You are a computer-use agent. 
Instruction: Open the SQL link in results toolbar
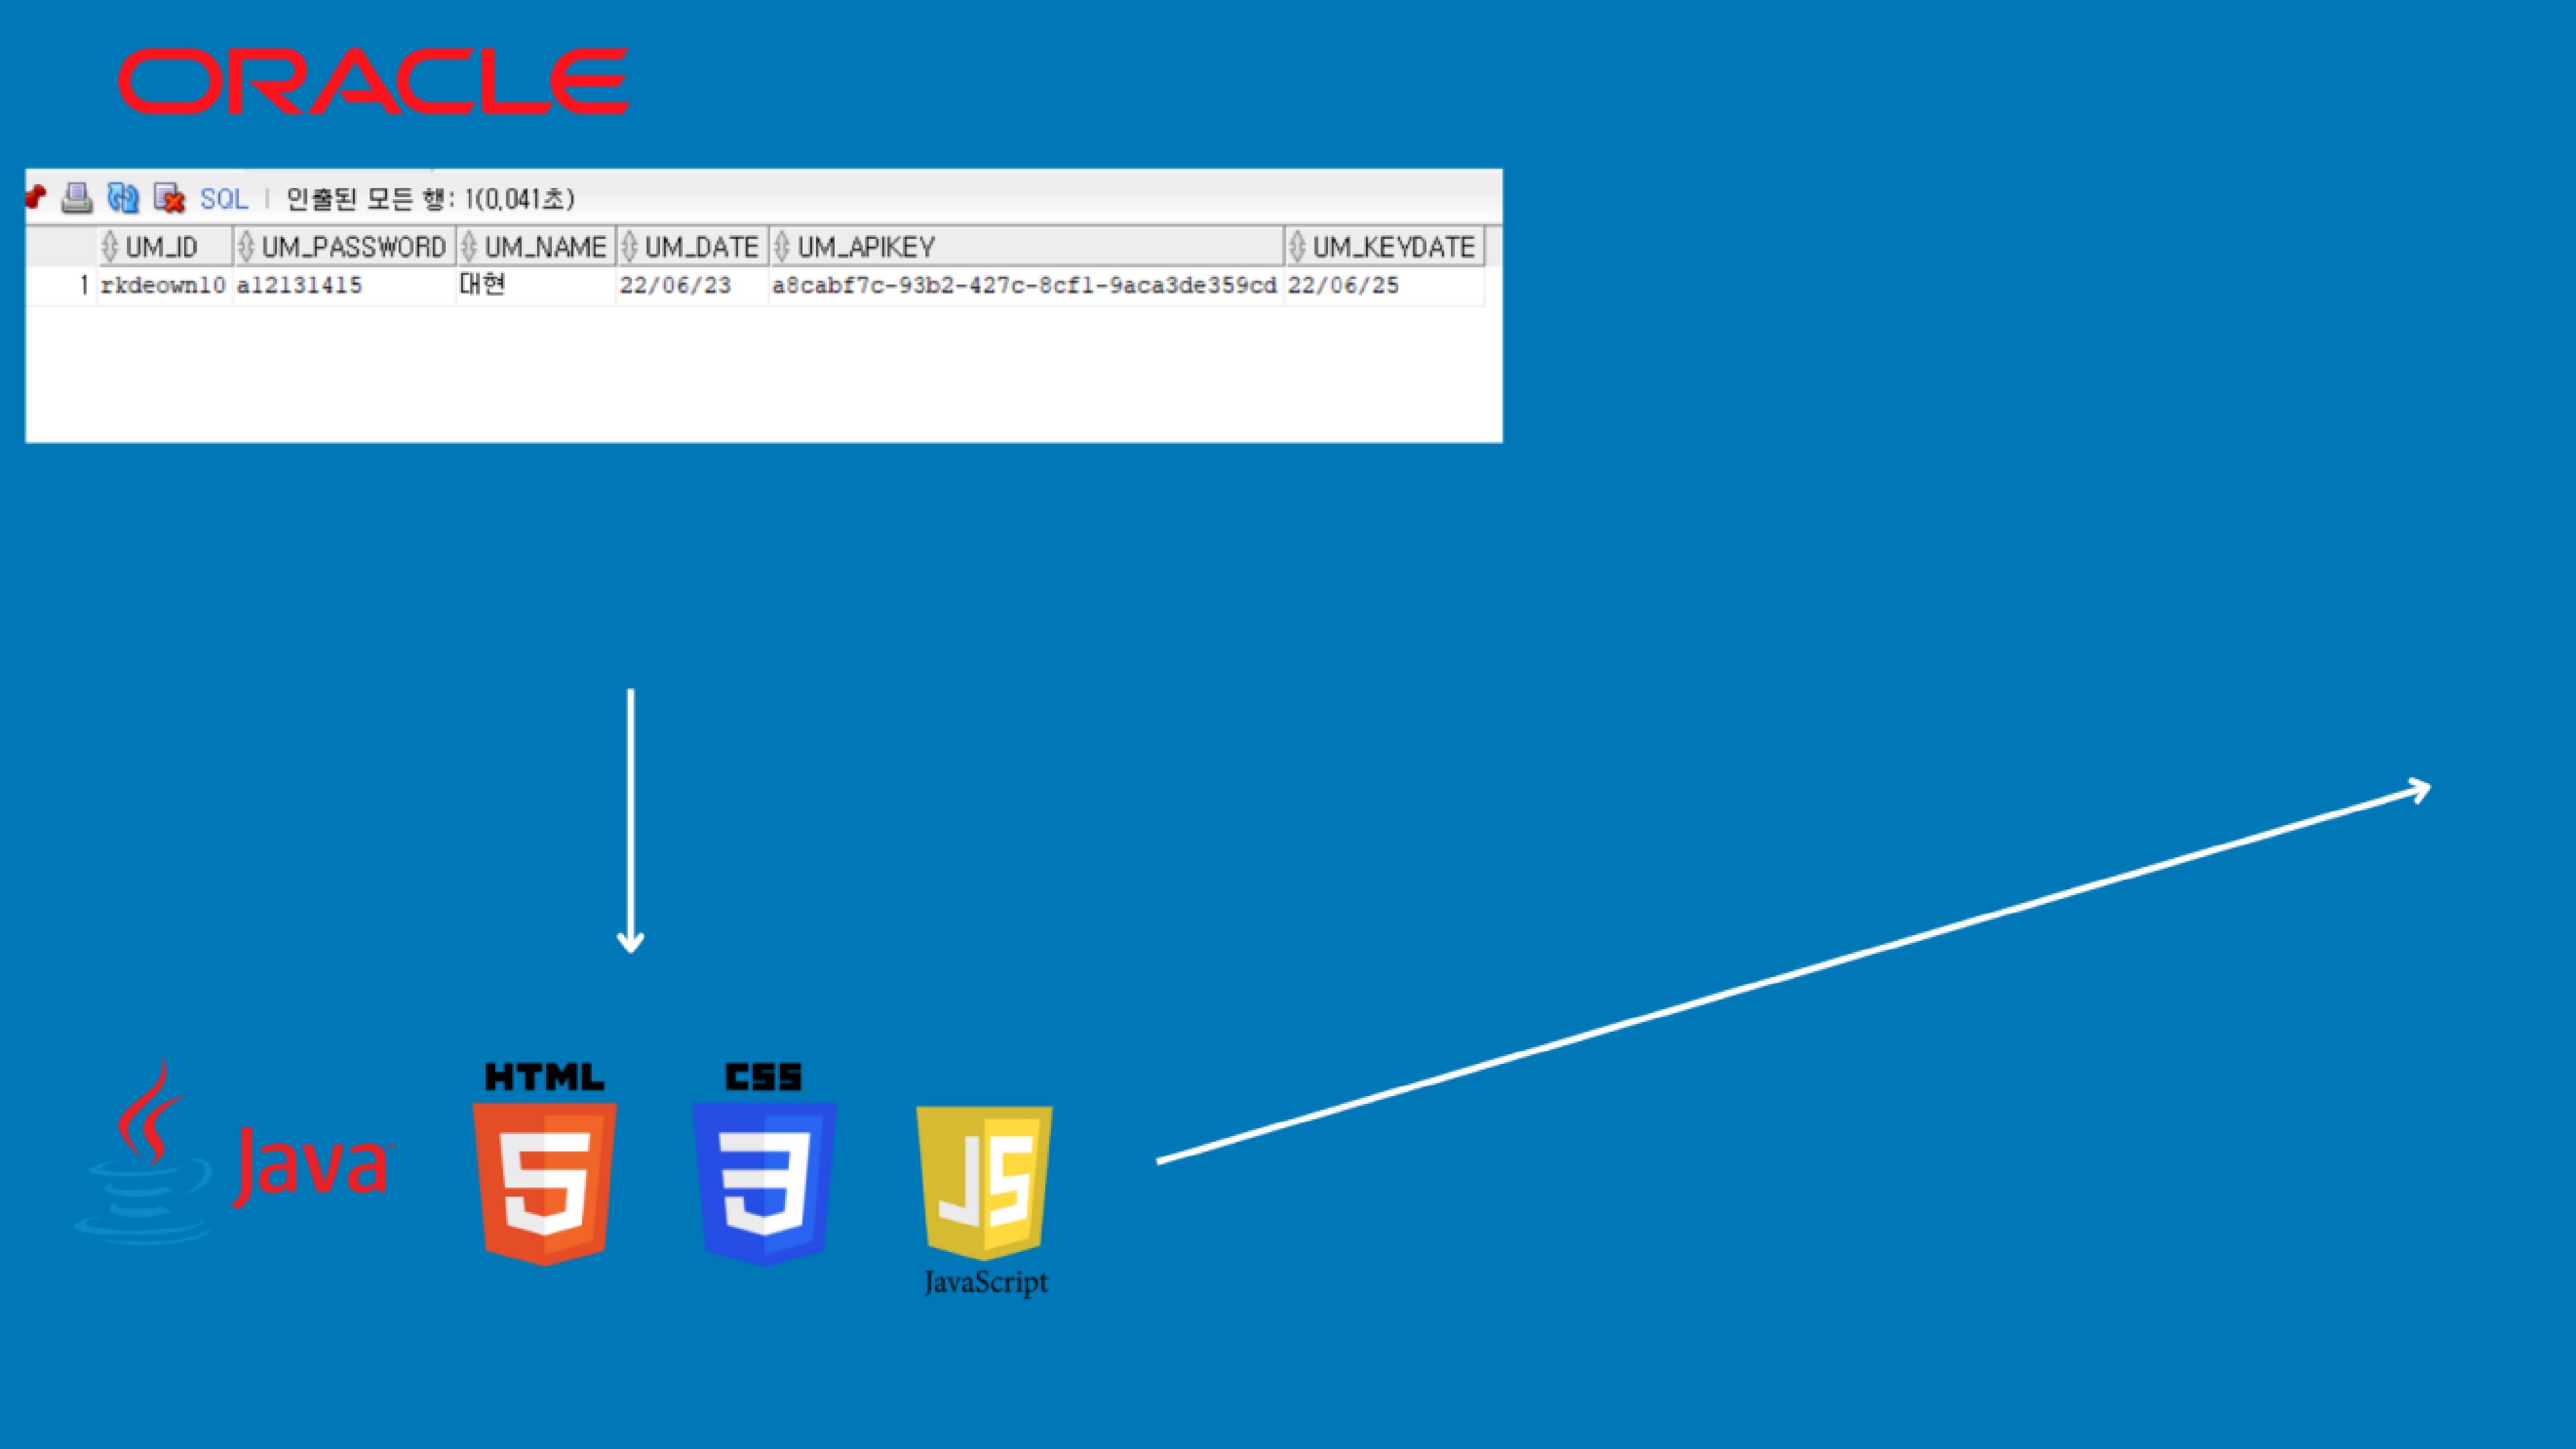pos(224,199)
